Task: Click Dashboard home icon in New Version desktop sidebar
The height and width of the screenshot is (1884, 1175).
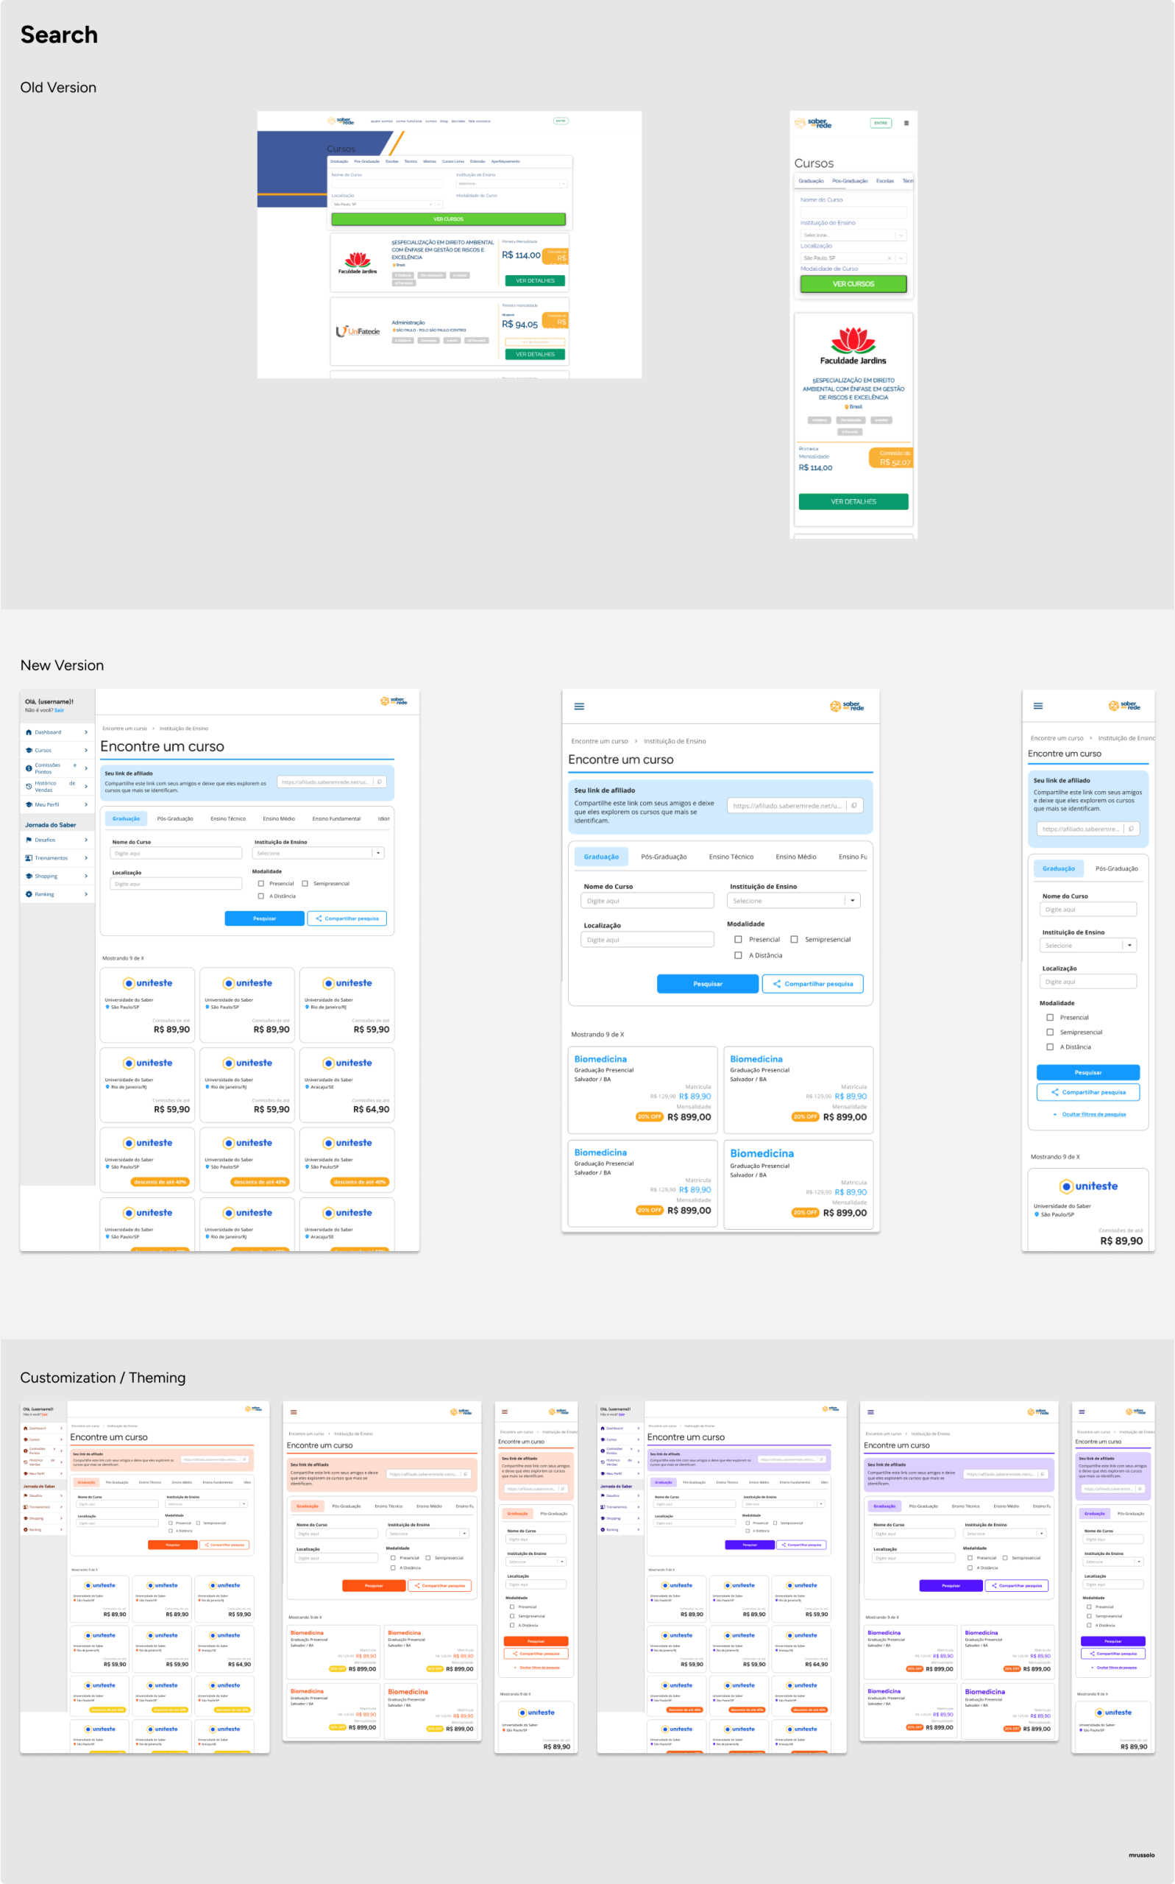Action: (29, 732)
